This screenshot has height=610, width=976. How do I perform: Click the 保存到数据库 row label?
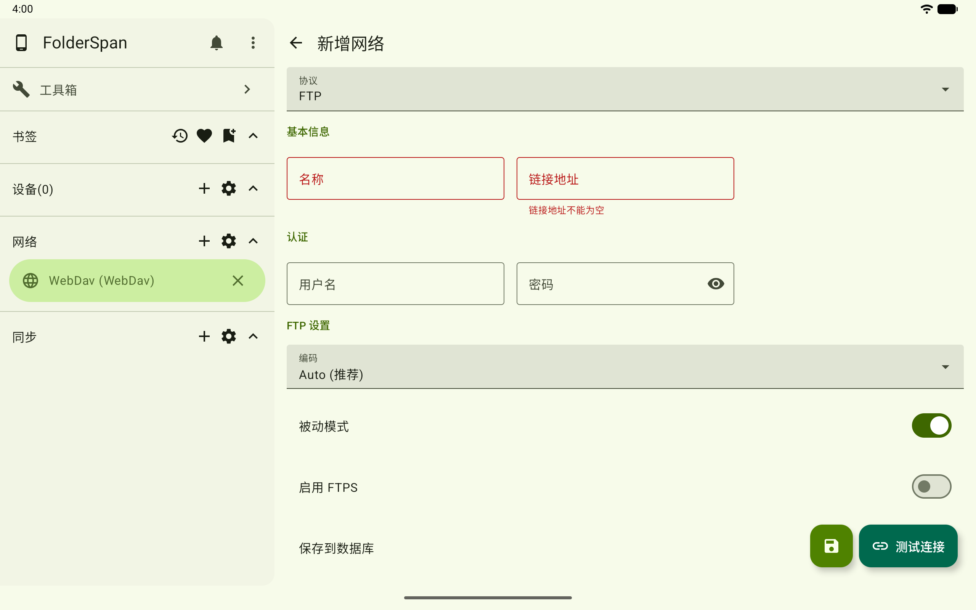click(x=336, y=548)
